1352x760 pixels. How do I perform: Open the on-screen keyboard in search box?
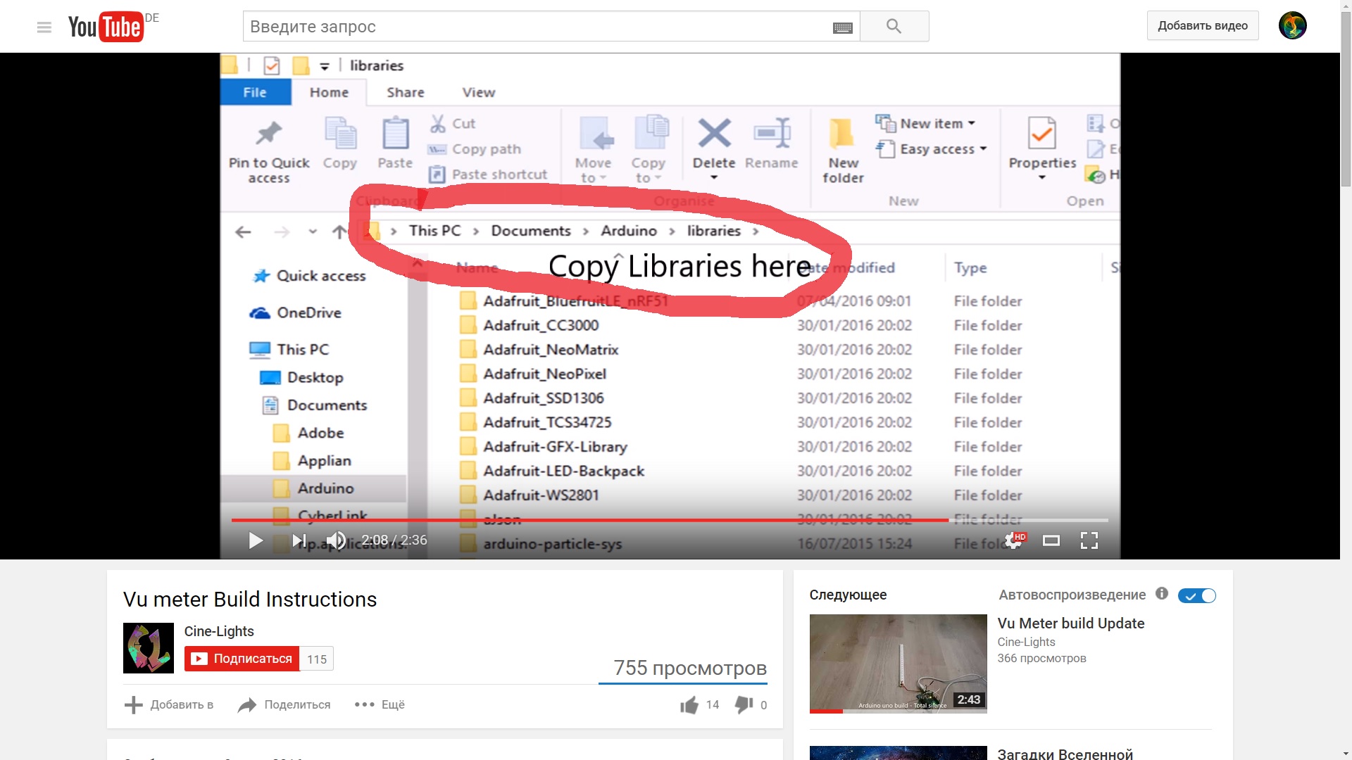click(x=842, y=27)
